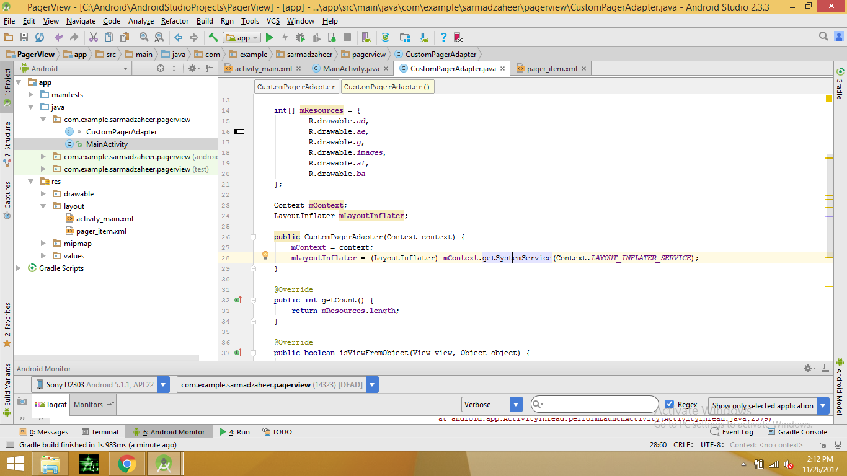The width and height of the screenshot is (847, 476).
Task: Click the Copy toolbar icon
Action: click(x=109, y=38)
